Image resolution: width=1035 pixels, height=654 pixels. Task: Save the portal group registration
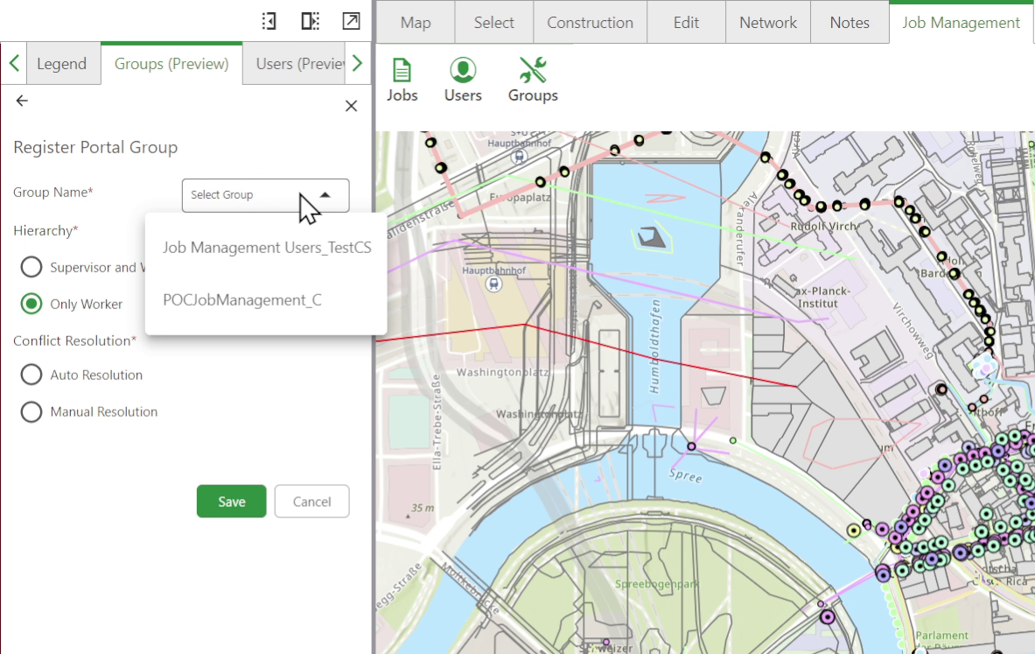232,502
